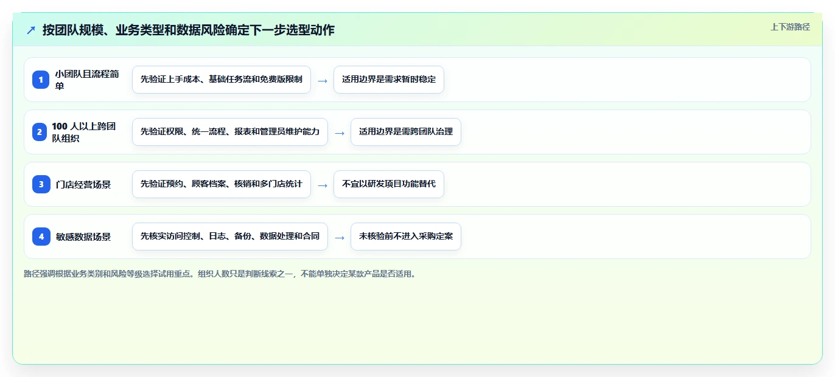Viewport: 835px width, 377px height.
Task: Click the arrow icon beside the panel title
Action: point(31,30)
